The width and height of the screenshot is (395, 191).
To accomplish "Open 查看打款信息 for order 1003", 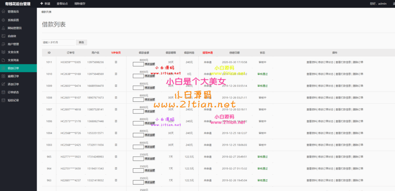I will click(x=343, y=145).
